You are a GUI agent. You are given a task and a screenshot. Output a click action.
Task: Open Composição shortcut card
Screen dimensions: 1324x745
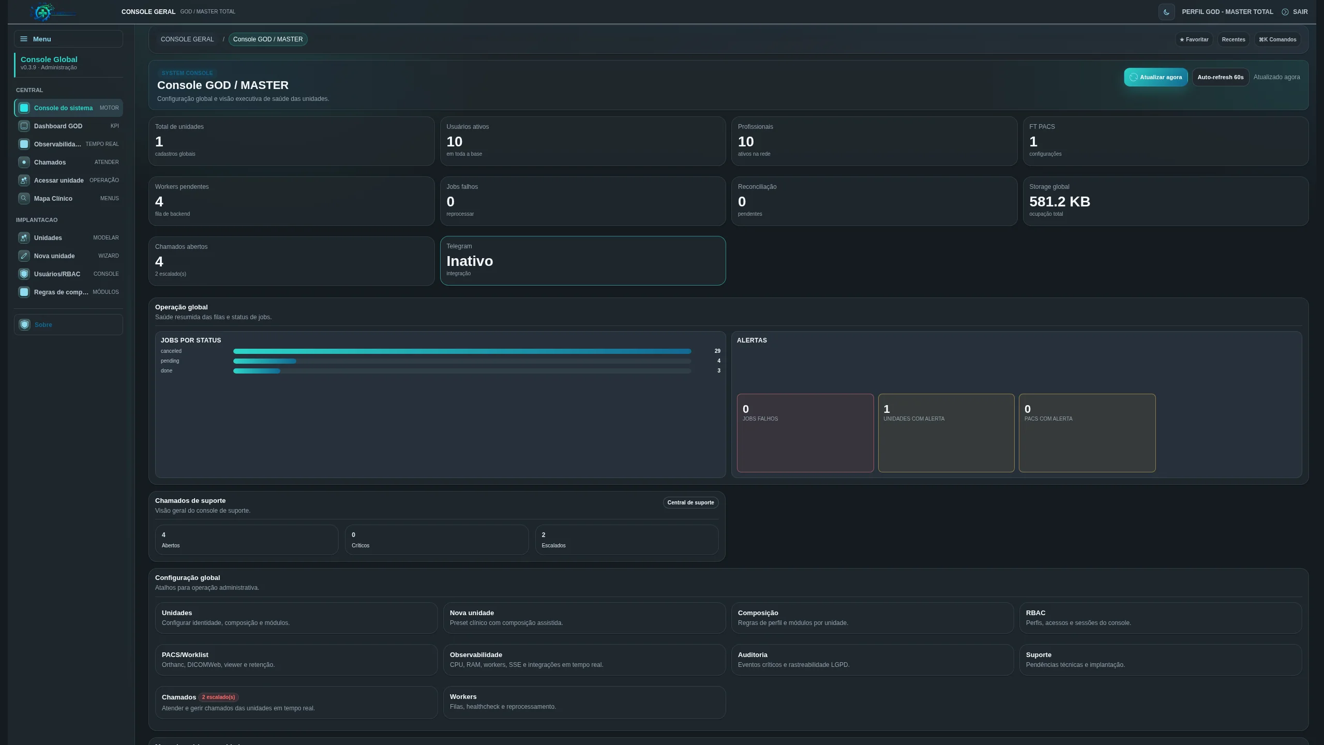[872, 618]
